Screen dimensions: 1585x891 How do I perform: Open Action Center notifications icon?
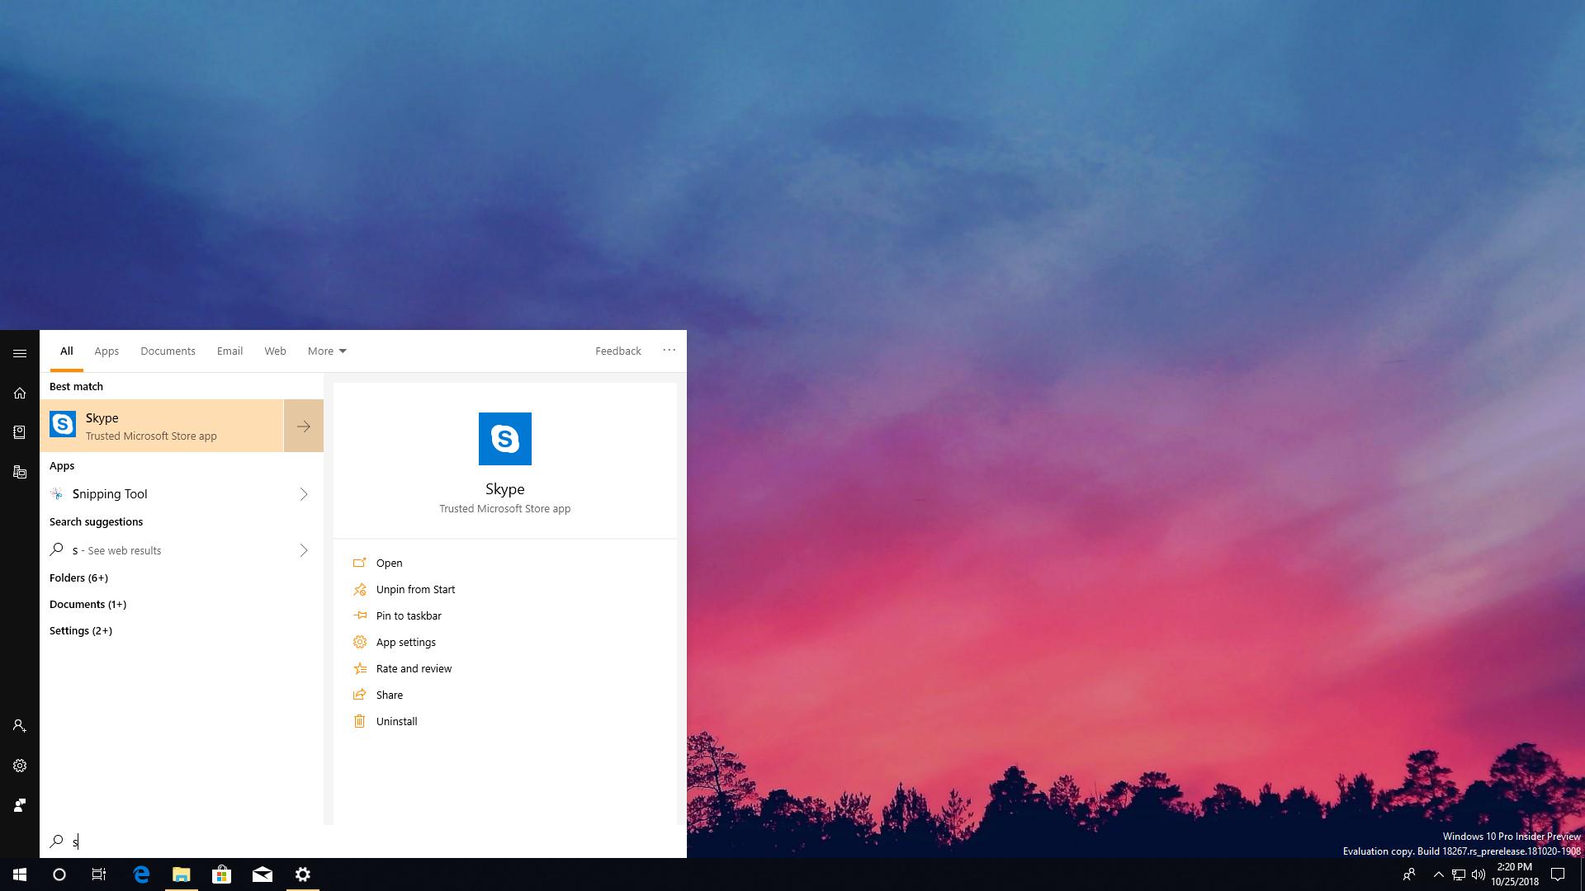[x=1558, y=874]
